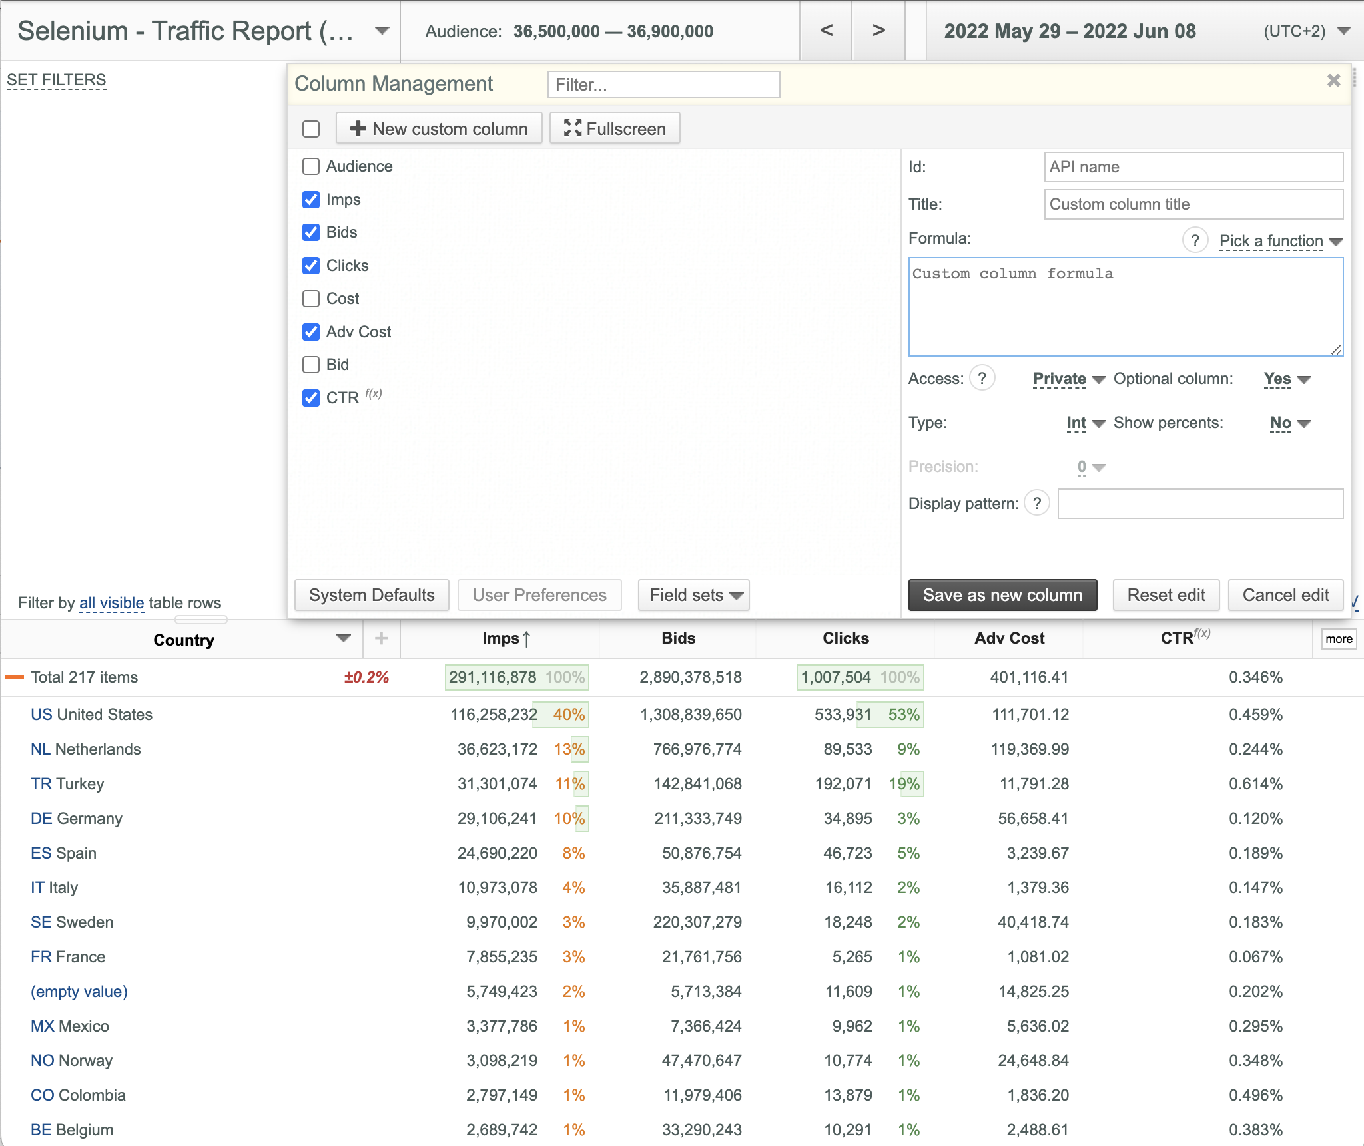Screen dimensions: 1364x1146
Task: Click the previous date range arrow
Action: tap(826, 31)
